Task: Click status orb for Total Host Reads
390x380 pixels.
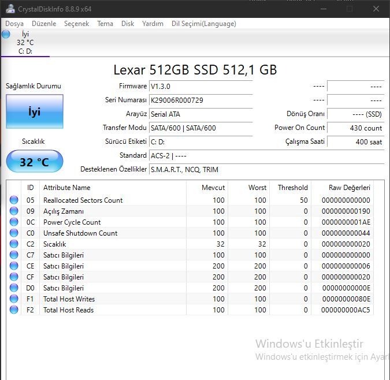Action: (x=14, y=310)
